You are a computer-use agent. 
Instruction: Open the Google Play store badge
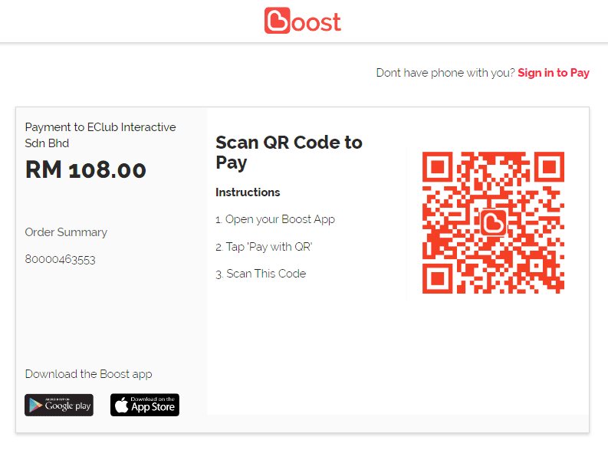click(x=59, y=405)
